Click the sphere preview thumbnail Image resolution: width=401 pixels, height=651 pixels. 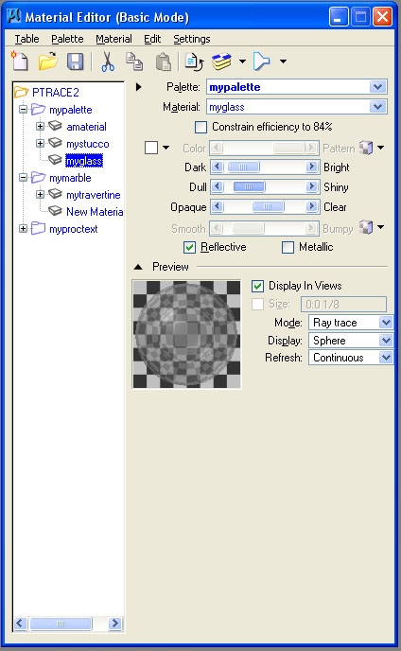point(186,334)
